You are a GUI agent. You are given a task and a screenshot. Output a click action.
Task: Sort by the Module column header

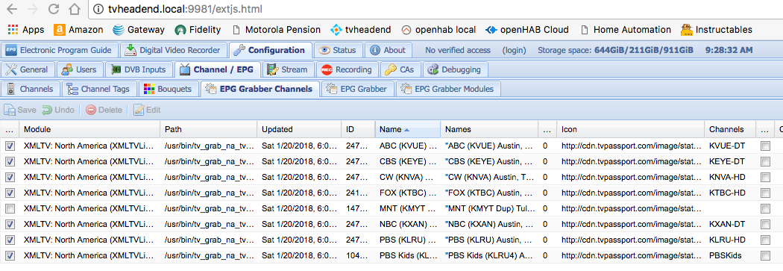pyautogui.click(x=89, y=129)
